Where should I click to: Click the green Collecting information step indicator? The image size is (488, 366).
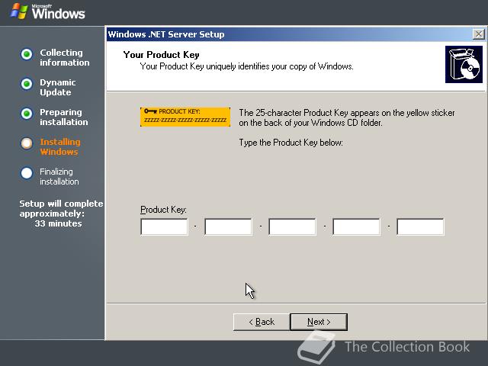[27, 54]
